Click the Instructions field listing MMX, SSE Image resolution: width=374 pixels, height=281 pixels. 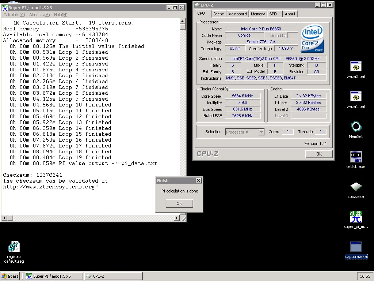point(275,78)
